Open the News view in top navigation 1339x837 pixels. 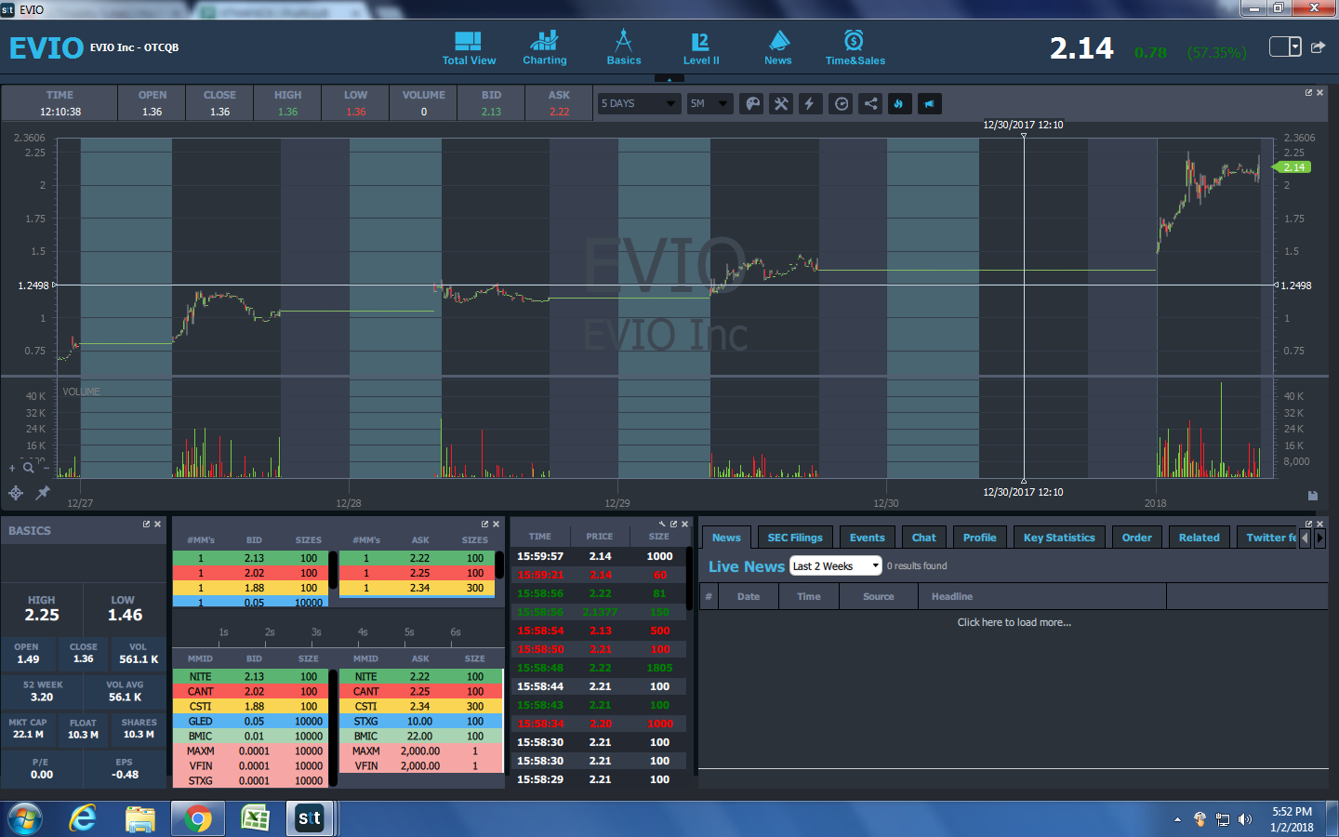click(778, 48)
